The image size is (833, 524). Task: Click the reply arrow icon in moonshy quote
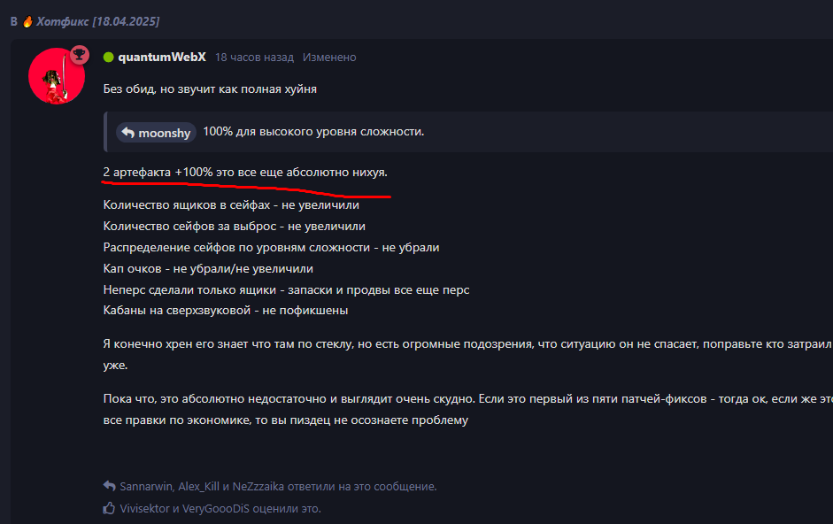[x=128, y=133]
